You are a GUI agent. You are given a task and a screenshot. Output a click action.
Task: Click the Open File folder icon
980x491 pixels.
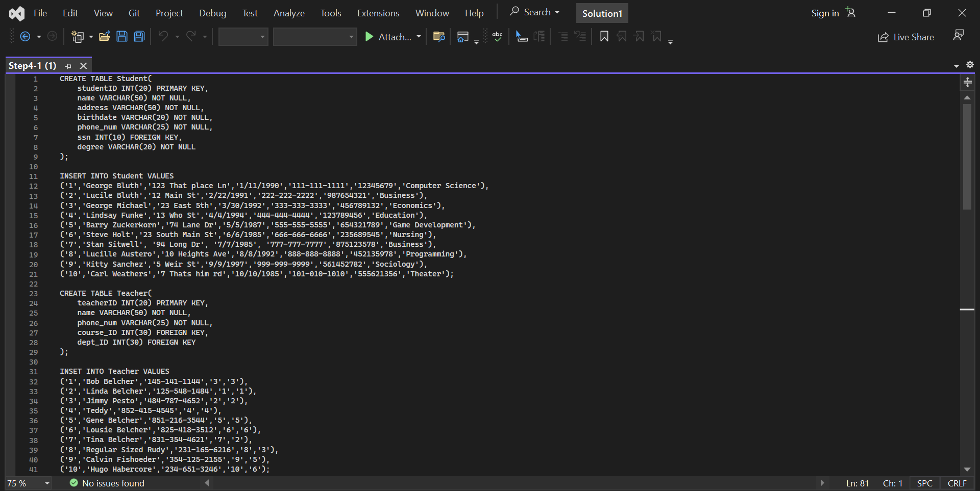point(105,37)
